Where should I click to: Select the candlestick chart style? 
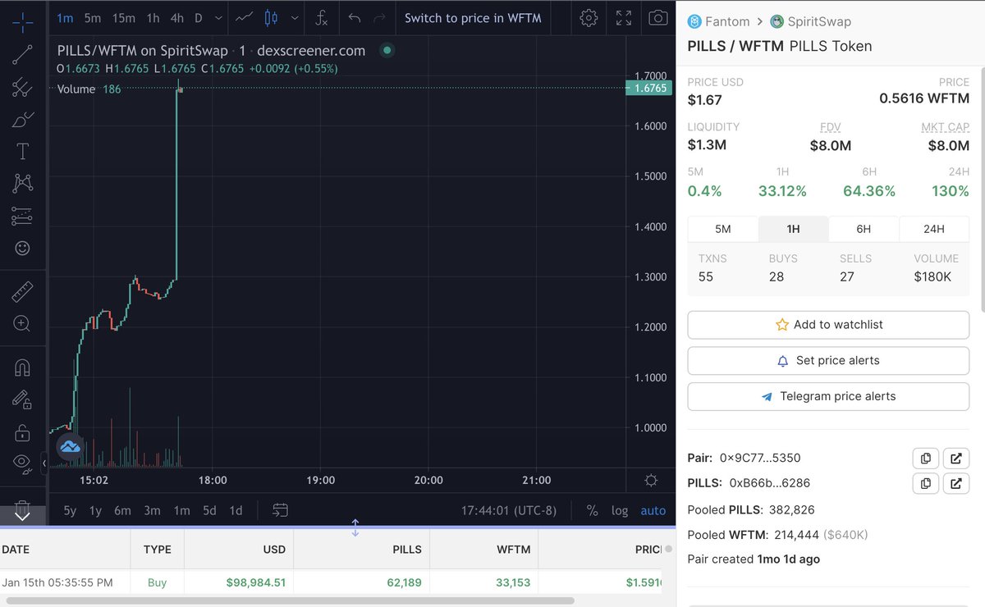(272, 17)
